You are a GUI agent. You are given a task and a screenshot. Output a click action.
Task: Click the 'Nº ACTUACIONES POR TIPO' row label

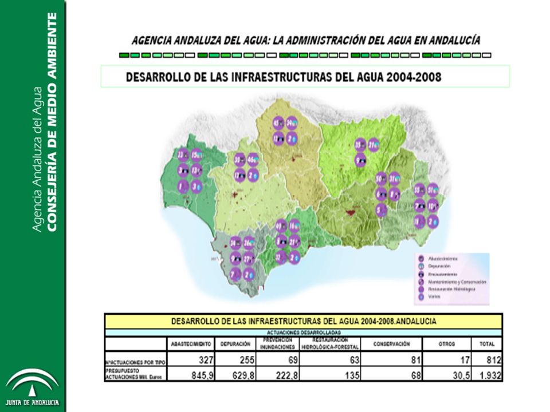[x=135, y=363]
